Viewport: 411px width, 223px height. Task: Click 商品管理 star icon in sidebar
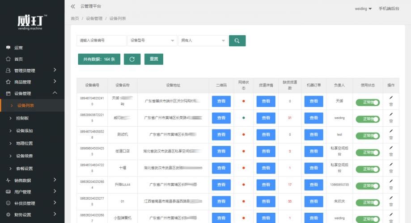8,82
